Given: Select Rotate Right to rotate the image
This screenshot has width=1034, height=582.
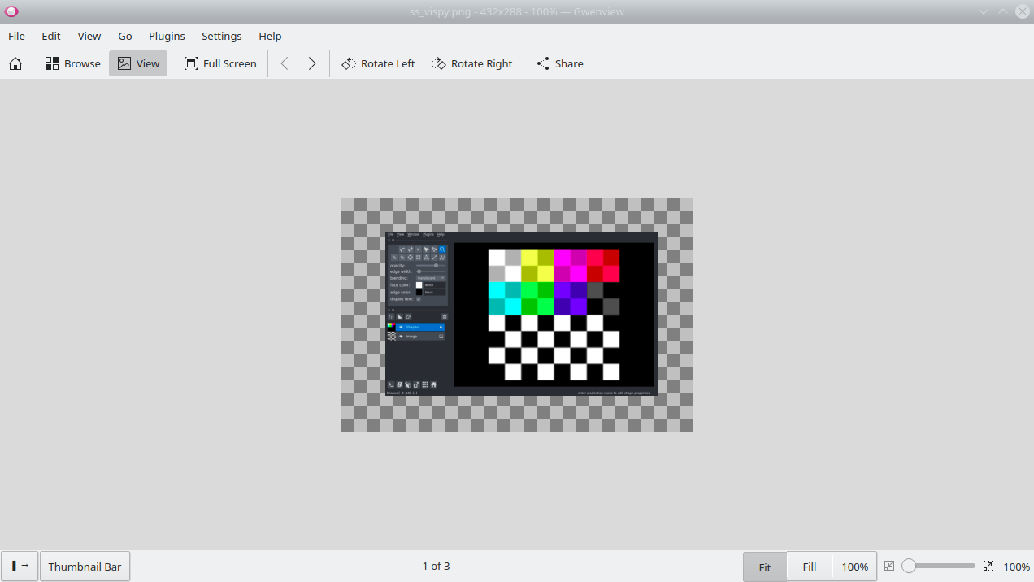Looking at the screenshot, I should pyautogui.click(x=472, y=63).
